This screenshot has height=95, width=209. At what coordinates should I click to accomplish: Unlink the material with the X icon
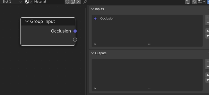(78, 2)
